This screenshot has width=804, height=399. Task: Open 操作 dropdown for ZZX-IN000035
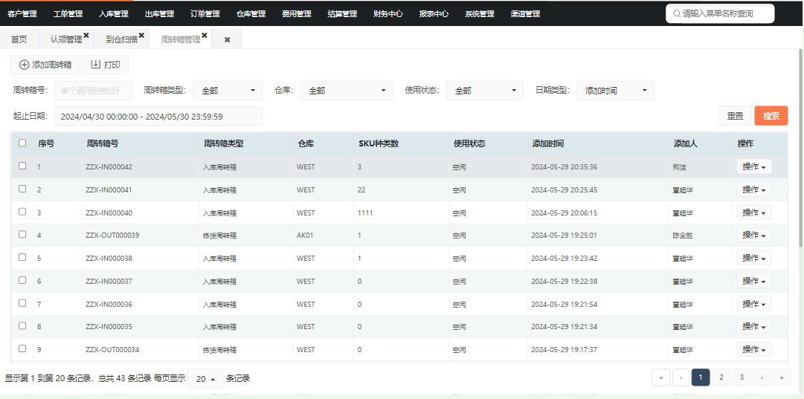pos(753,326)
